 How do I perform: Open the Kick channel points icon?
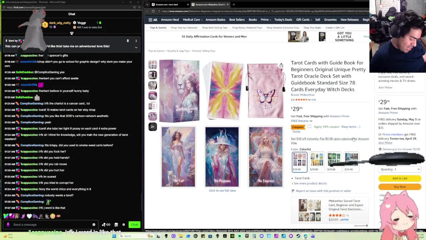click(x=106, y=225)
